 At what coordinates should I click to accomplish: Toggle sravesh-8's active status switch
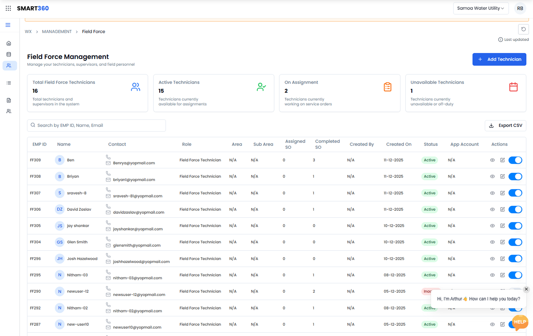click(x=515, y=193)
